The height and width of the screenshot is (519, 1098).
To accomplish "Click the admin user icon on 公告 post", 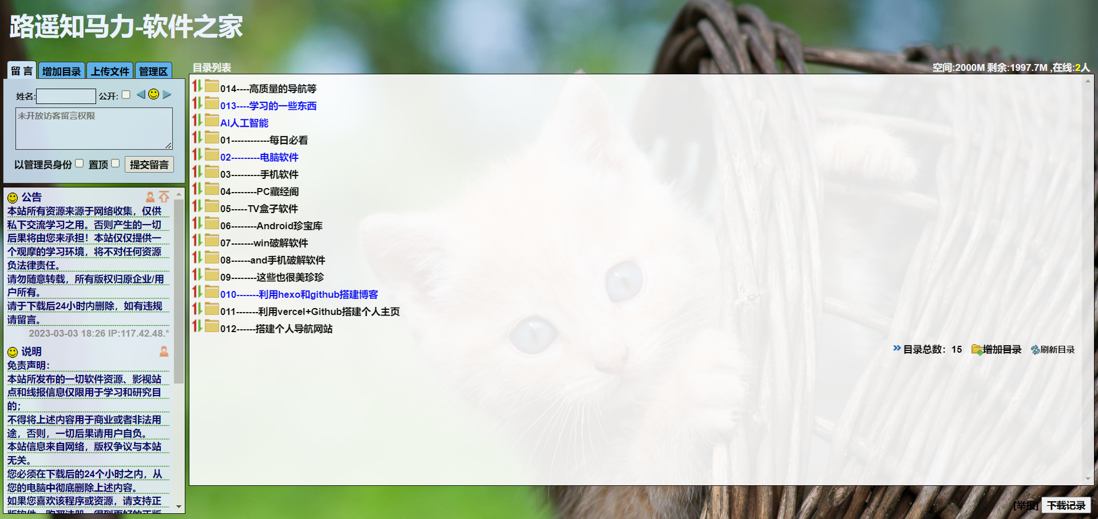I will click(x=150, y=197).
